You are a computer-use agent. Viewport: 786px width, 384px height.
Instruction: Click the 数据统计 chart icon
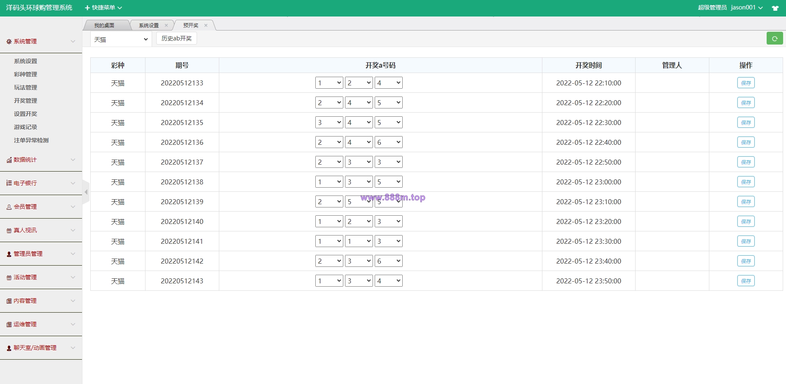pyautogui.click(x=9, y=160)
